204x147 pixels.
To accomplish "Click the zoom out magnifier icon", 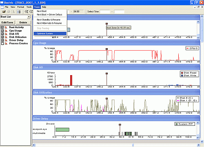I will pos(31,12).
